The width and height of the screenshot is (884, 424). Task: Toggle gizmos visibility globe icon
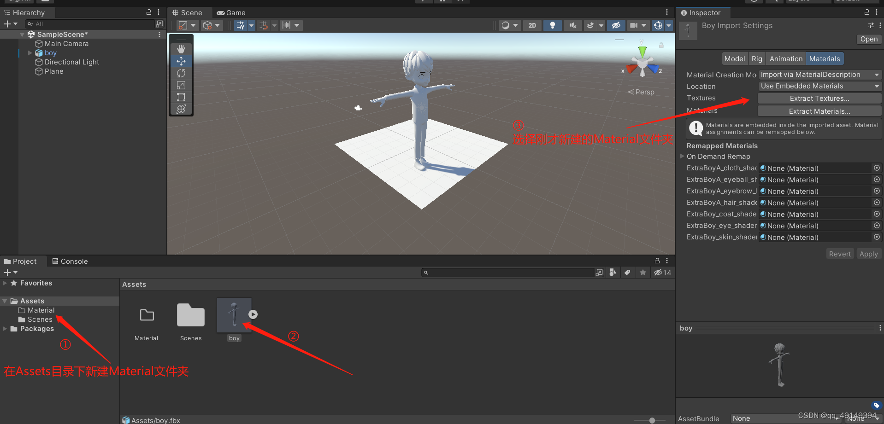[658, 25]
